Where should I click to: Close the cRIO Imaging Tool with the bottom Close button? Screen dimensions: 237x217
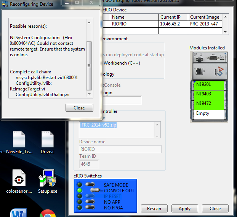pyautogui.click(x=215, y=209)
